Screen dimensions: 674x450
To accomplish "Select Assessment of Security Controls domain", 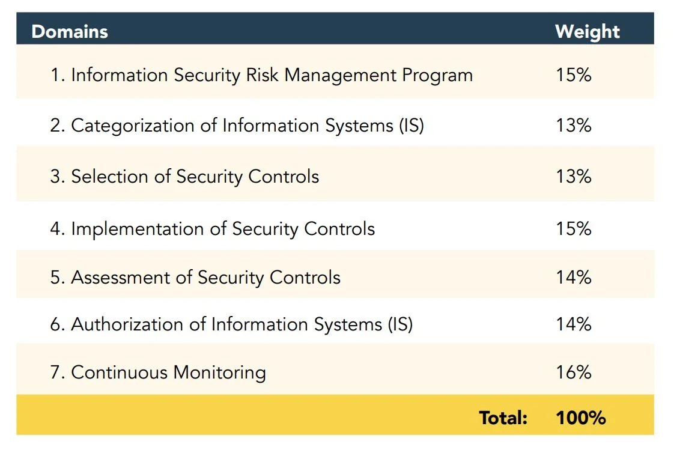I will 205,278.
